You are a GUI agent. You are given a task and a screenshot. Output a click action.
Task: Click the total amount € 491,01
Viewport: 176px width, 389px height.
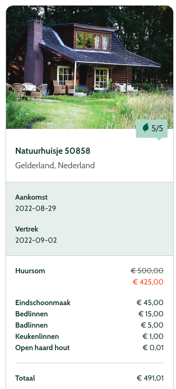[x=150, y=378]
